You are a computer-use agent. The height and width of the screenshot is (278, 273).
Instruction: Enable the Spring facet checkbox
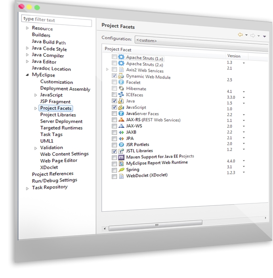pyautogui.click(x=114, y=170)
